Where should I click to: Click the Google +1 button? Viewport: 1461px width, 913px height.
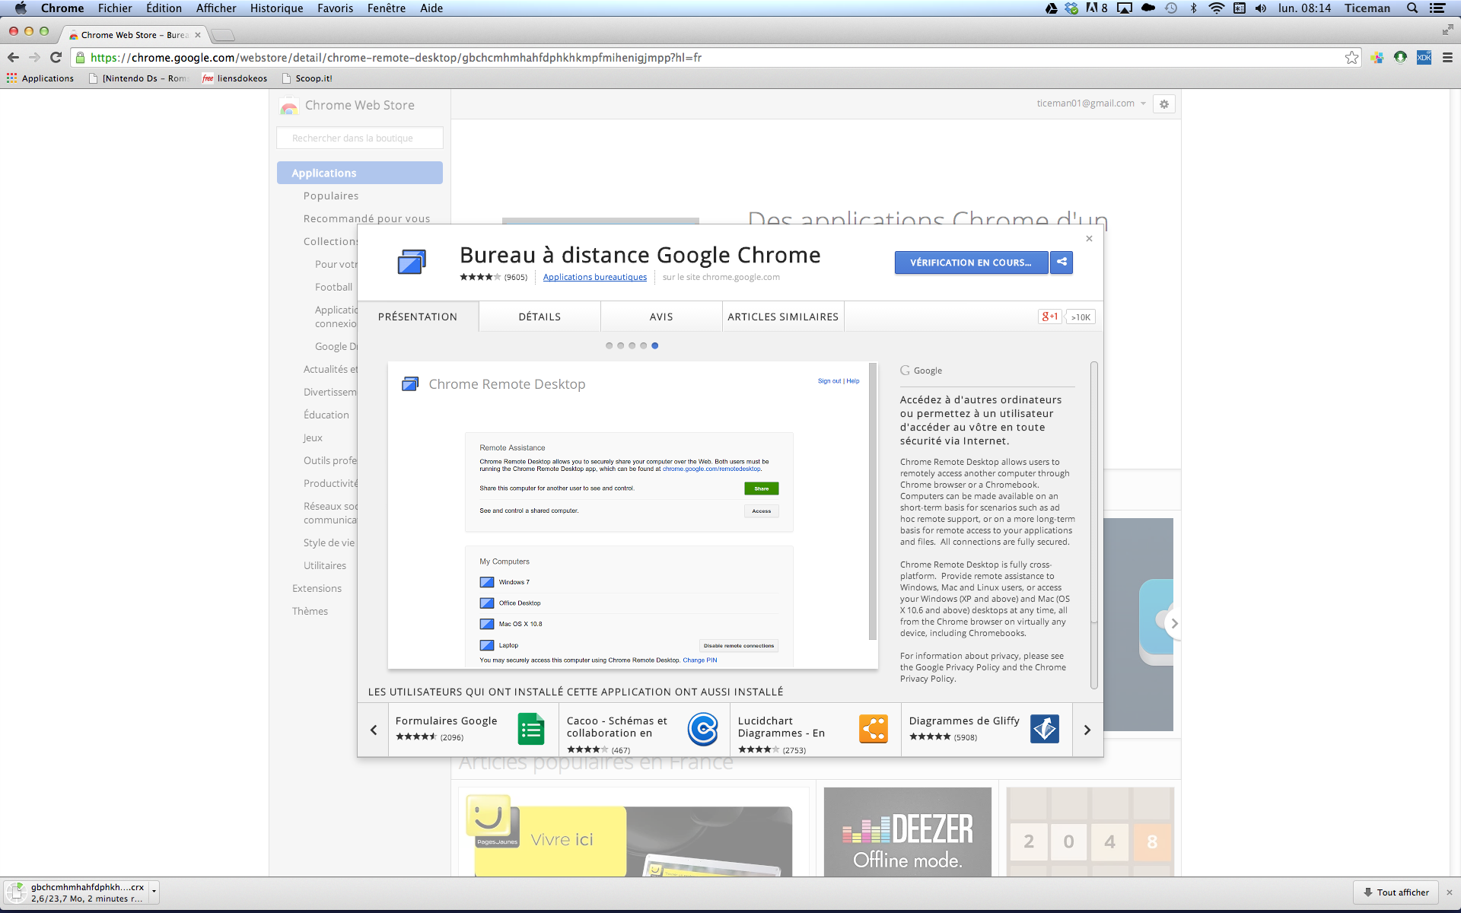1050,317
